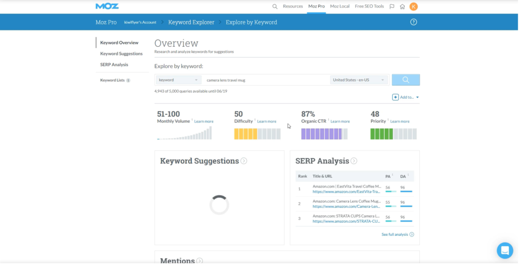Open the chat support bubble
Screen dimensions: 521x275
(x=505, y=251)
